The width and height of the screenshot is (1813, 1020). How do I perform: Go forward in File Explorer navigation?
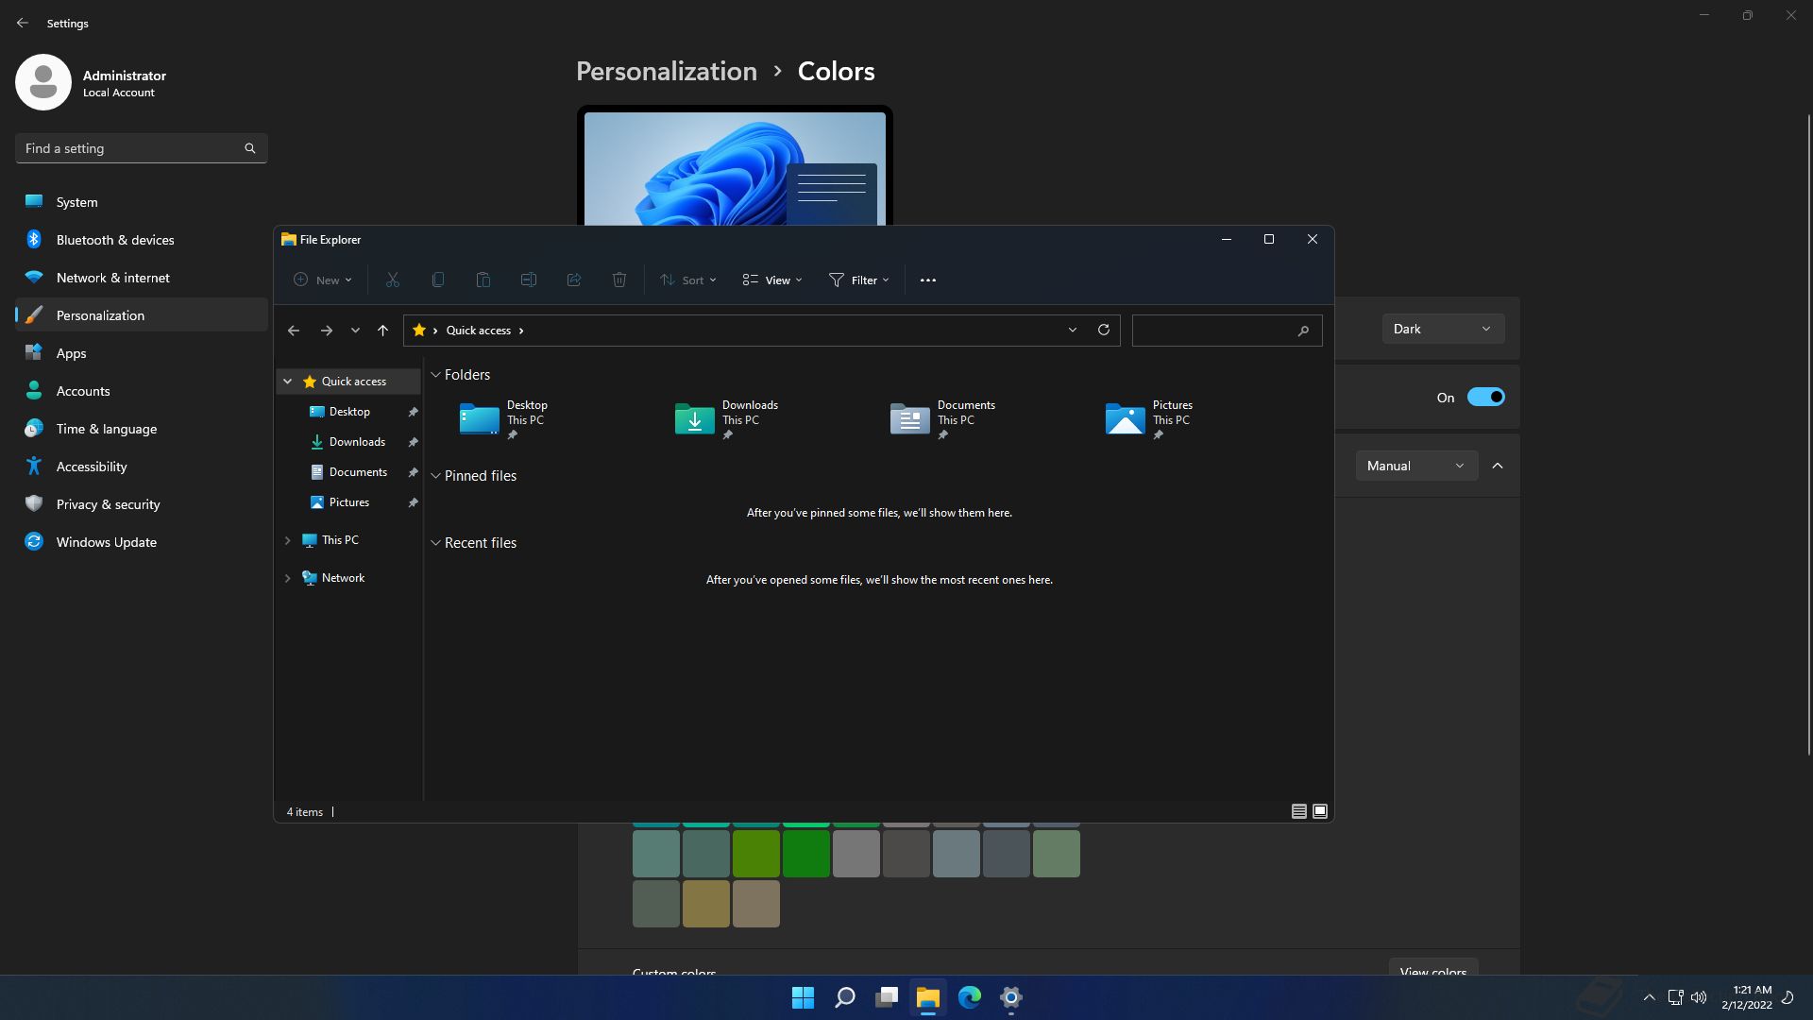point(326,331)
